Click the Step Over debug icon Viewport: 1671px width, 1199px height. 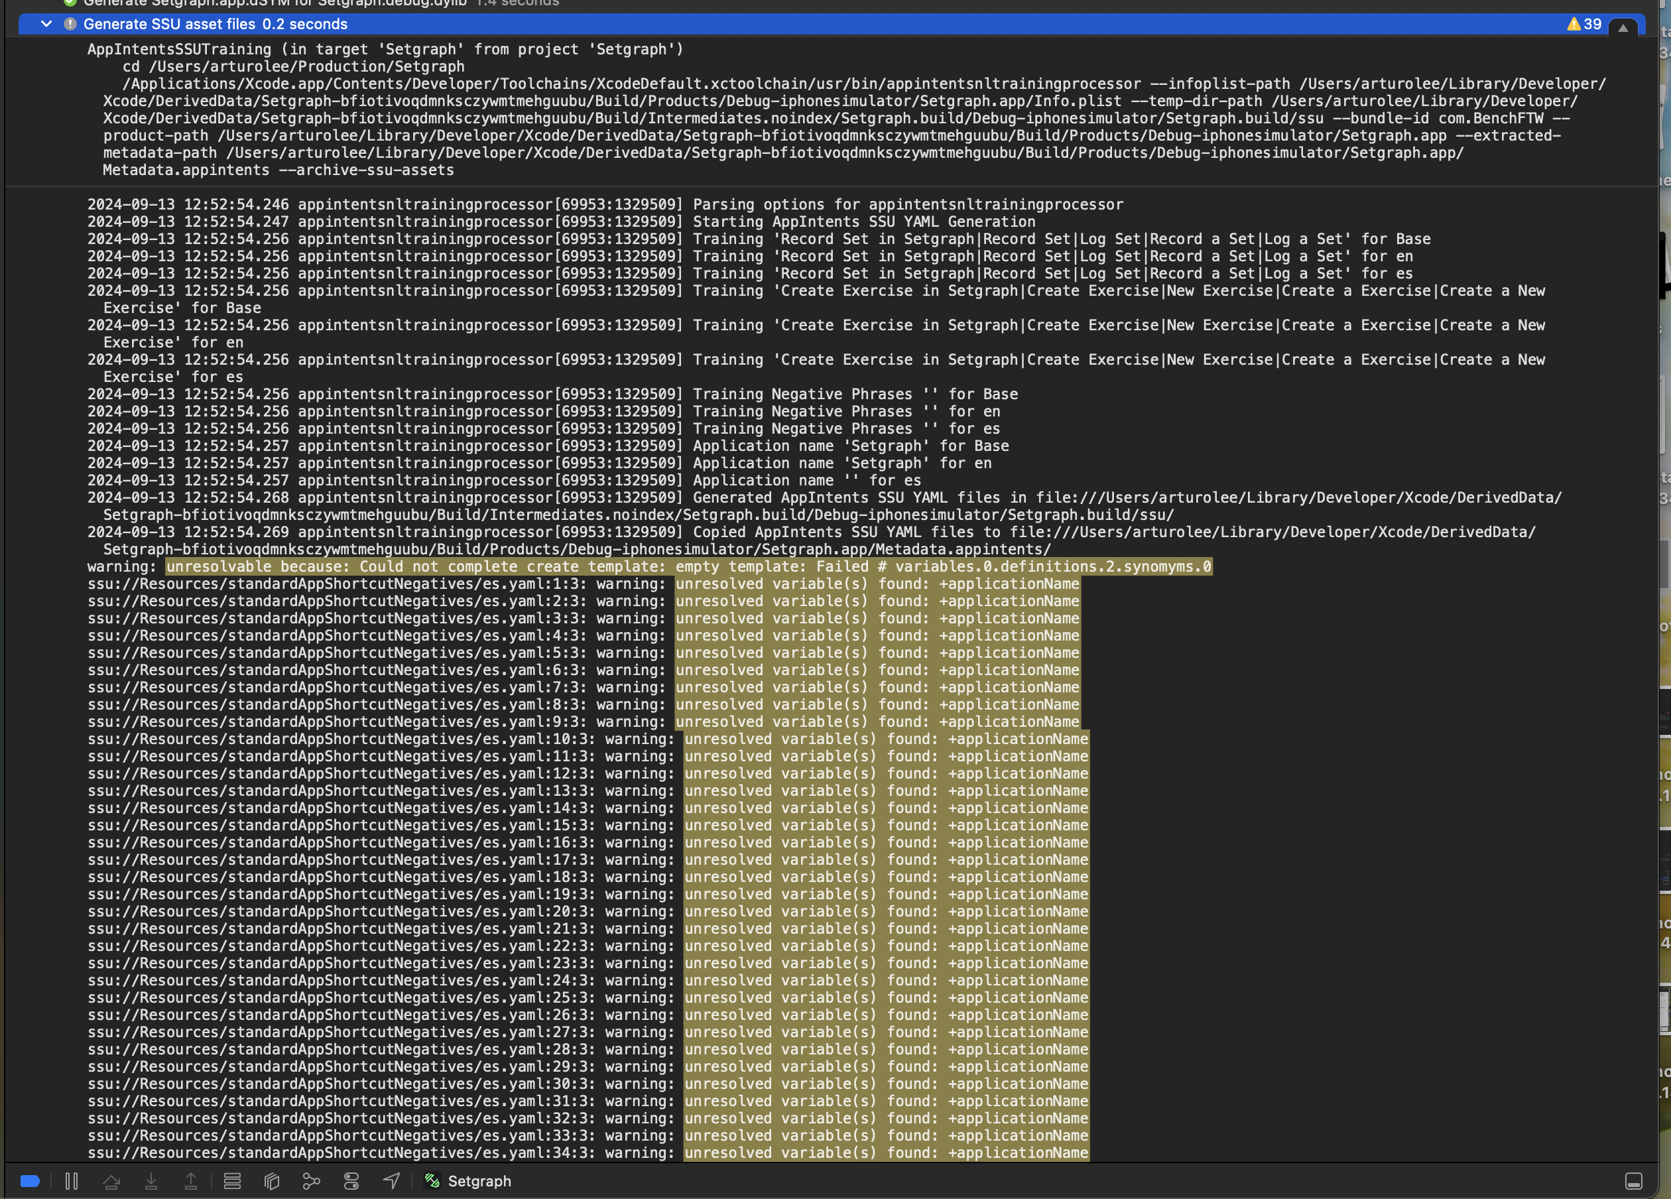111,1181
